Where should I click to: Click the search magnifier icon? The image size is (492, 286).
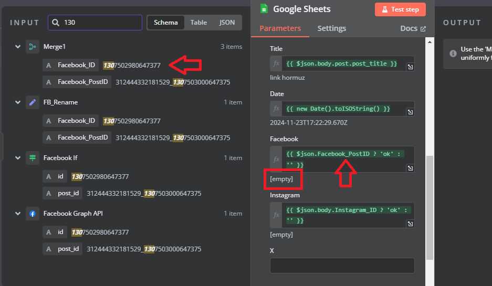point(56,23)
